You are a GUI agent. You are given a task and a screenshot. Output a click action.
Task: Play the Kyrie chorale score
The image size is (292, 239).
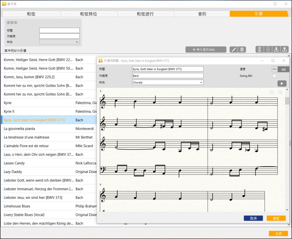[281, 83]
